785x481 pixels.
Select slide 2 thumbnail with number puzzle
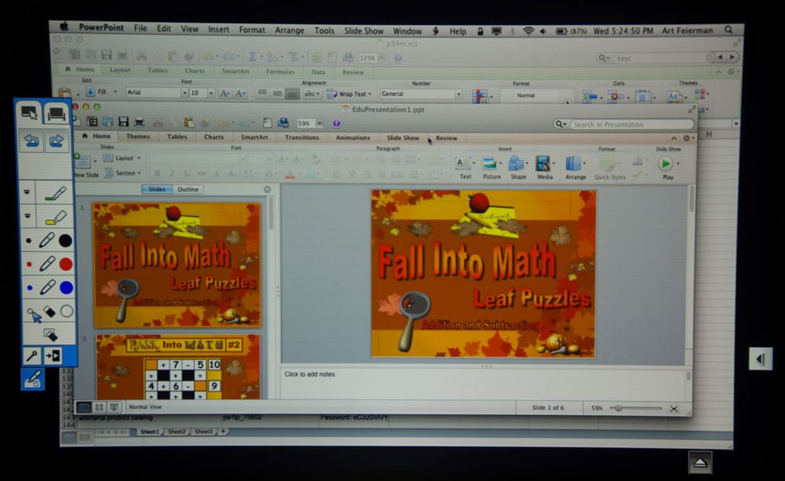tap(178, 366)
